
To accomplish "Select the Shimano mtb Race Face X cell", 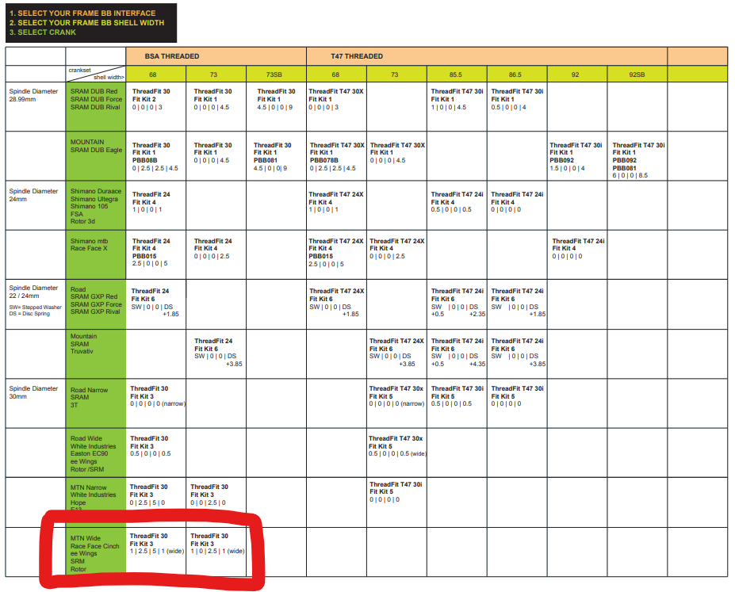I will tap(96, 254).
